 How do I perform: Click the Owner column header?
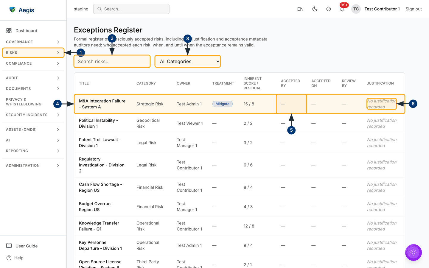tap(183, 83)
